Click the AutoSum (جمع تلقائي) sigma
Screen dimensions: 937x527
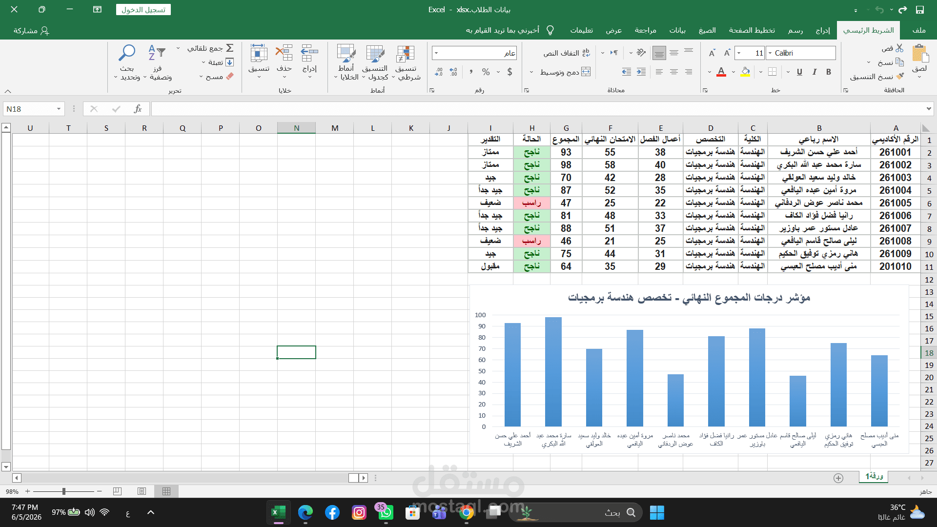(230, 48)
